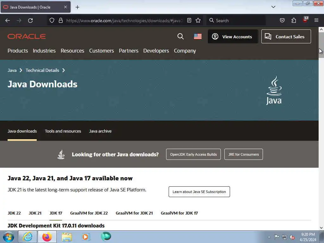Click page scrollbar up arrow
Viewport: 324px width, 243px height.
[x=321, y=29]
